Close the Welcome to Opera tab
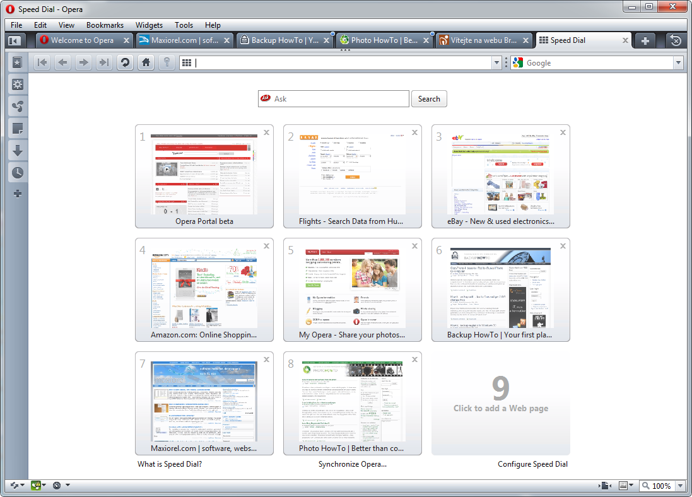Screen dimensions: 692x497 127,40
